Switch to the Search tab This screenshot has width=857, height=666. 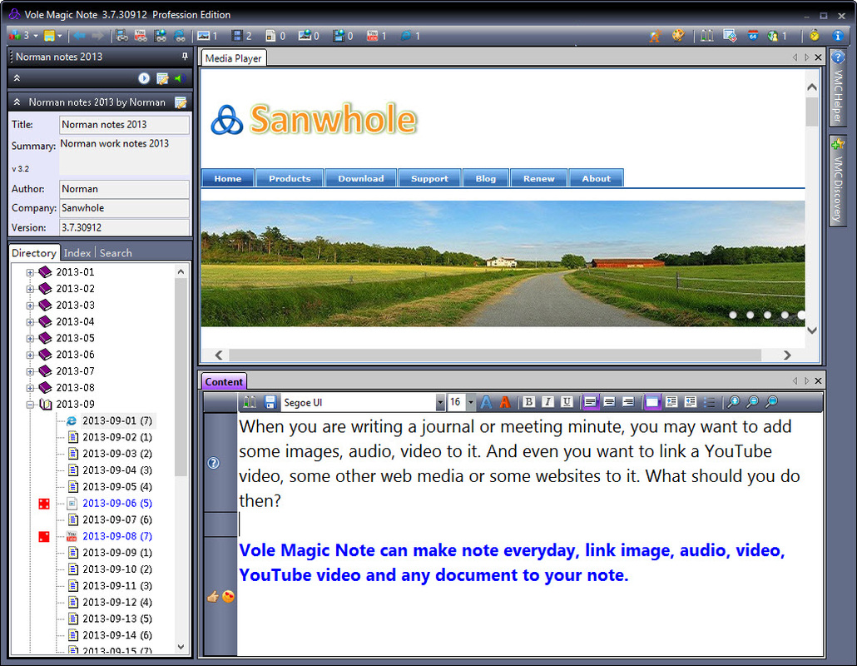point(116,253)
